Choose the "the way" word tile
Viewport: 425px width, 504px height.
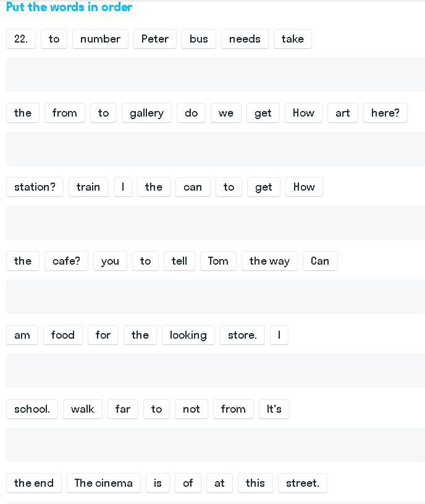pos(269,261)
